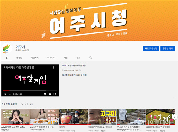Open the 오징어게임 다음 여주쌀게임 title link beside the player
The height and width of the screenshot is (132, 178).
74,66
